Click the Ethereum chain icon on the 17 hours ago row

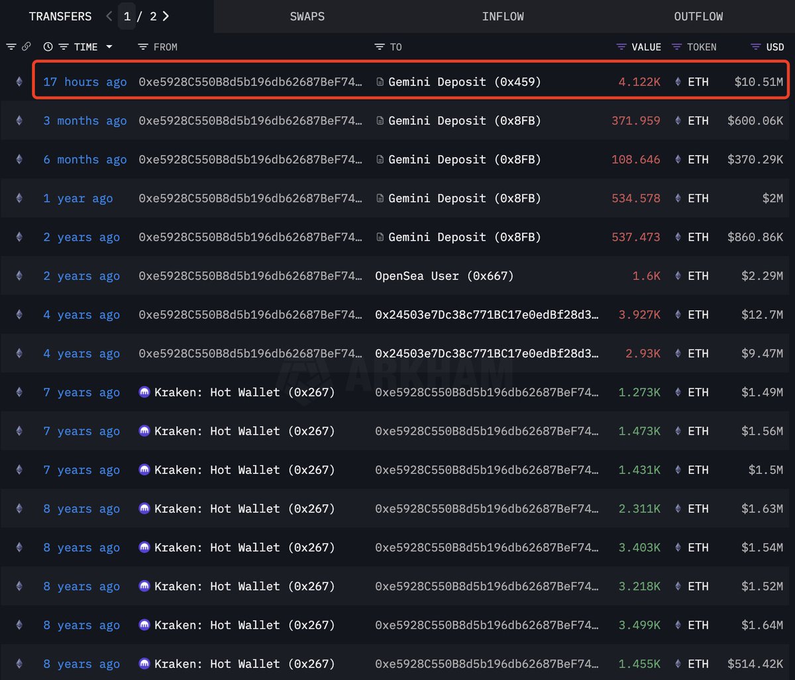(19, 82)
